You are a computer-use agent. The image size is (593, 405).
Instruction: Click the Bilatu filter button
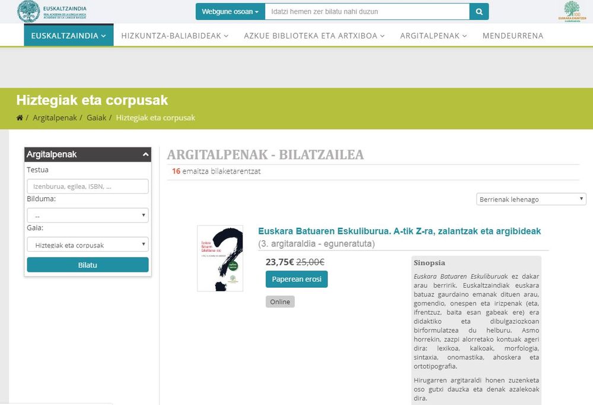[x=88, y=265]
